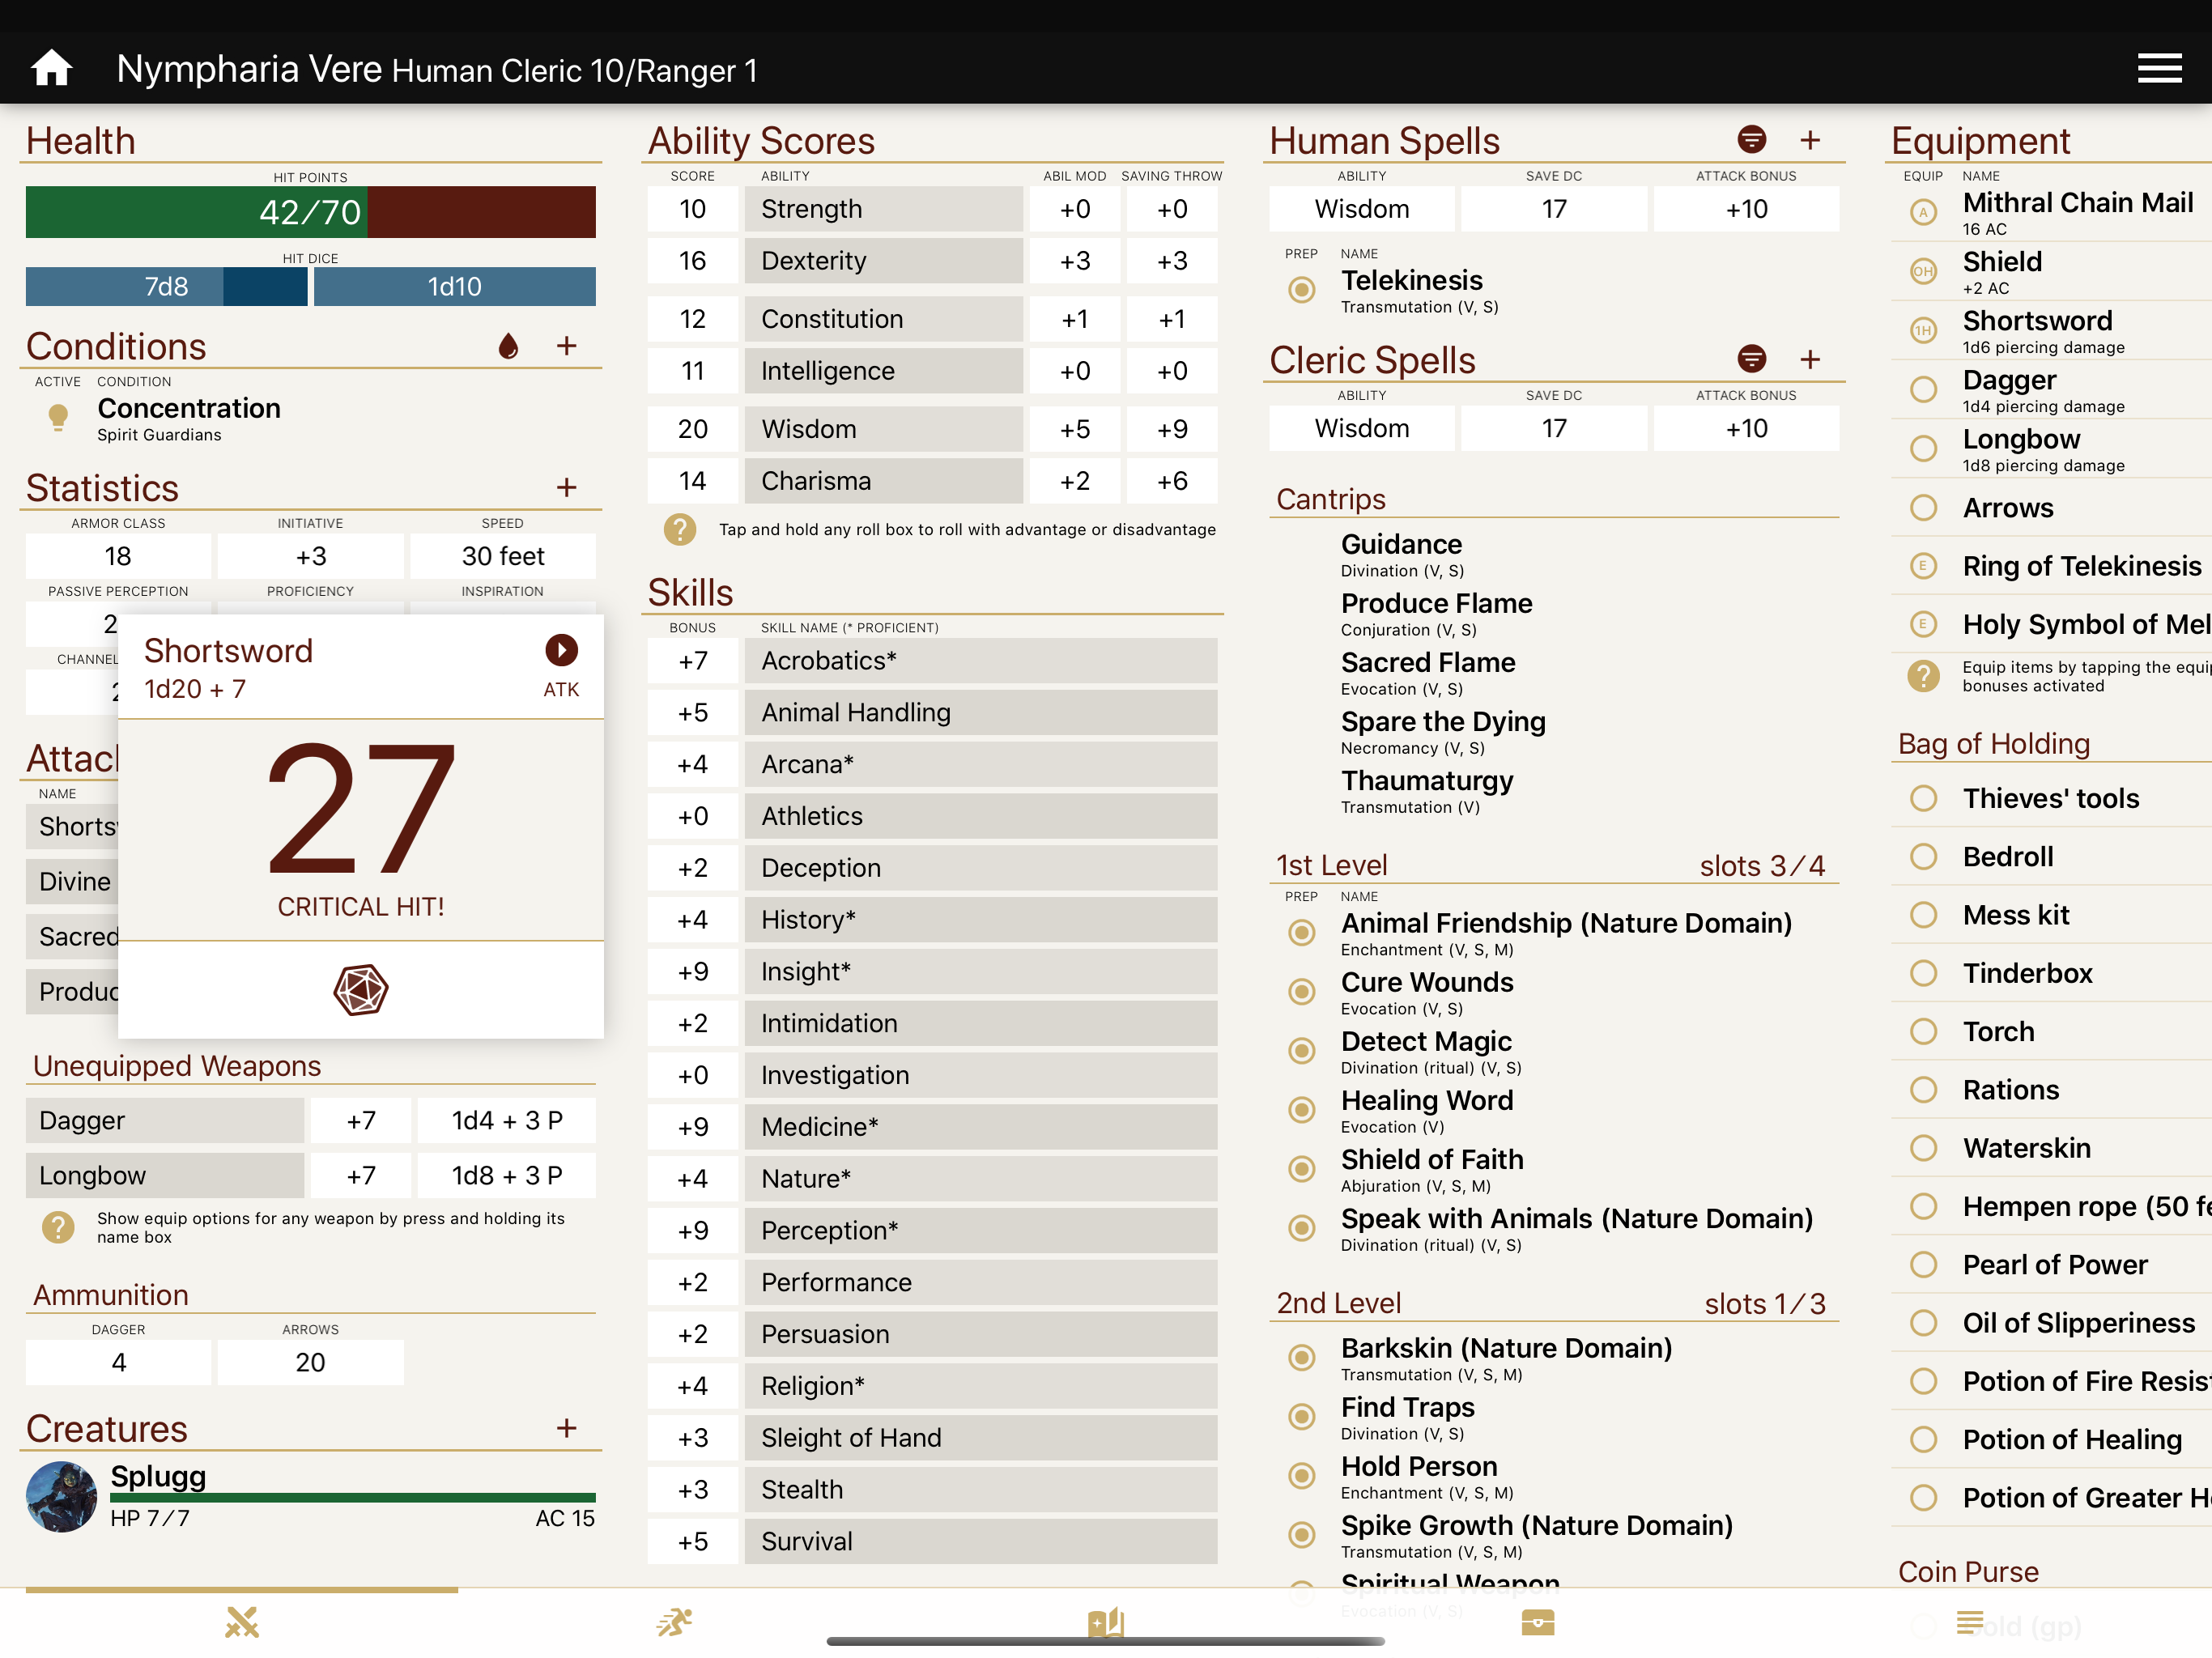Toggle the prepared marker for Detect Magic
This screenshot has height=1658, width=2212.
pyautogui.click(x=1301, y=1051)
